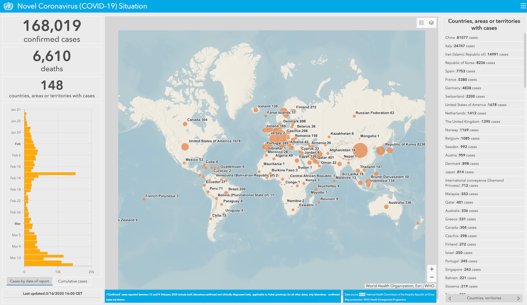Click the United States case bubble
Screen dimensions: 527x305
click(185, 147)
